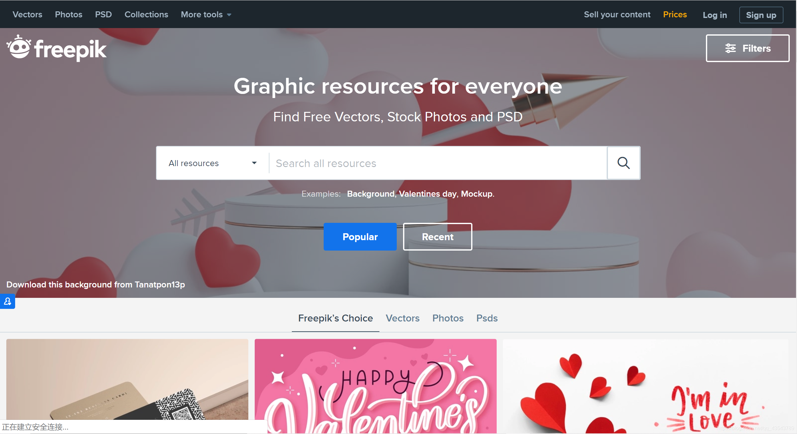This screenshot has width=797, height=434.
Task: Select the Freepik's Choice tab
Action: (x=335, y=318)
